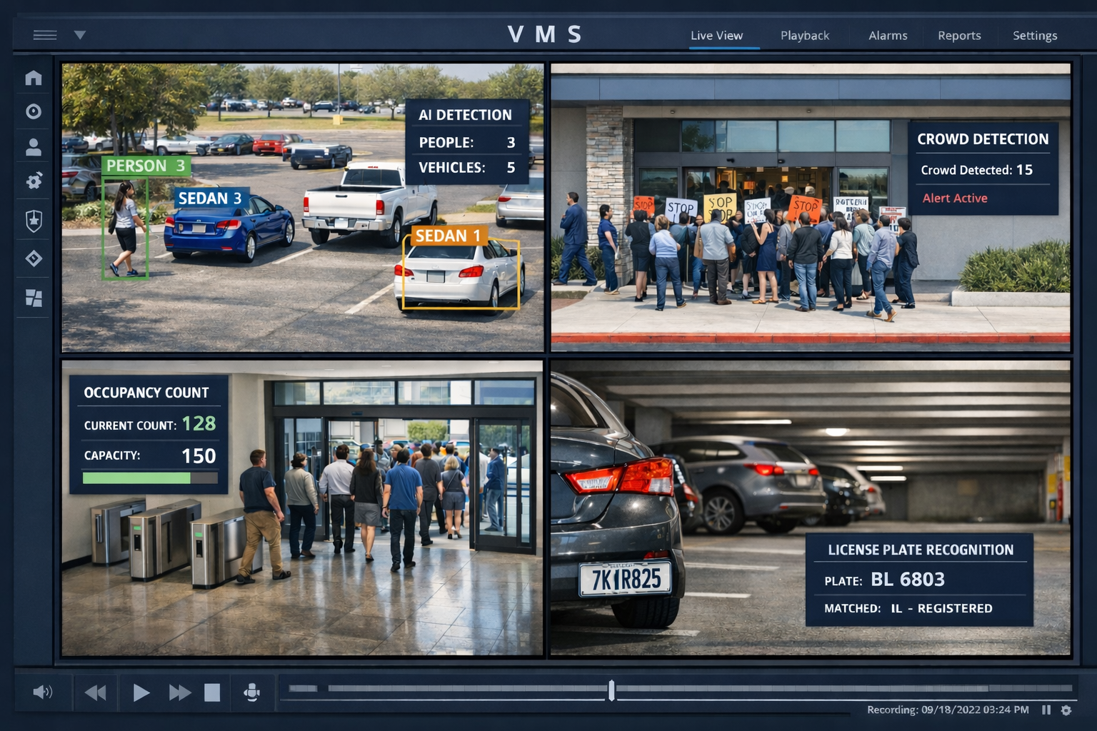Click the diamond alerts icon in sidebar
Image resolution: width=1097 pixels, height=731 pixels.
pos(34,258)
